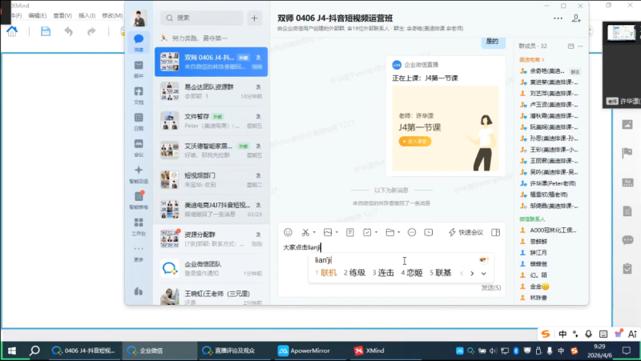Click the XMind redo arrow
The image size is (641, 361).
point(91,31)
